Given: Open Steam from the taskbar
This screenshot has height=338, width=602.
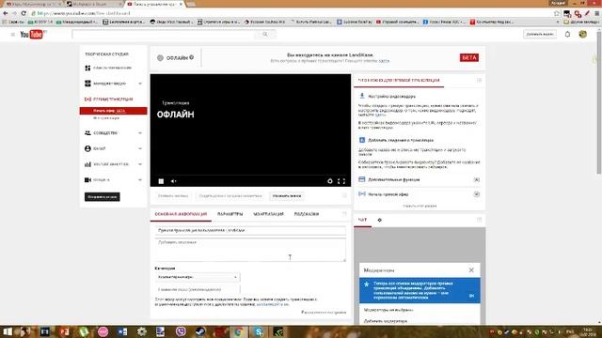Looking at the screenshot, I should (x=200, y=331).
